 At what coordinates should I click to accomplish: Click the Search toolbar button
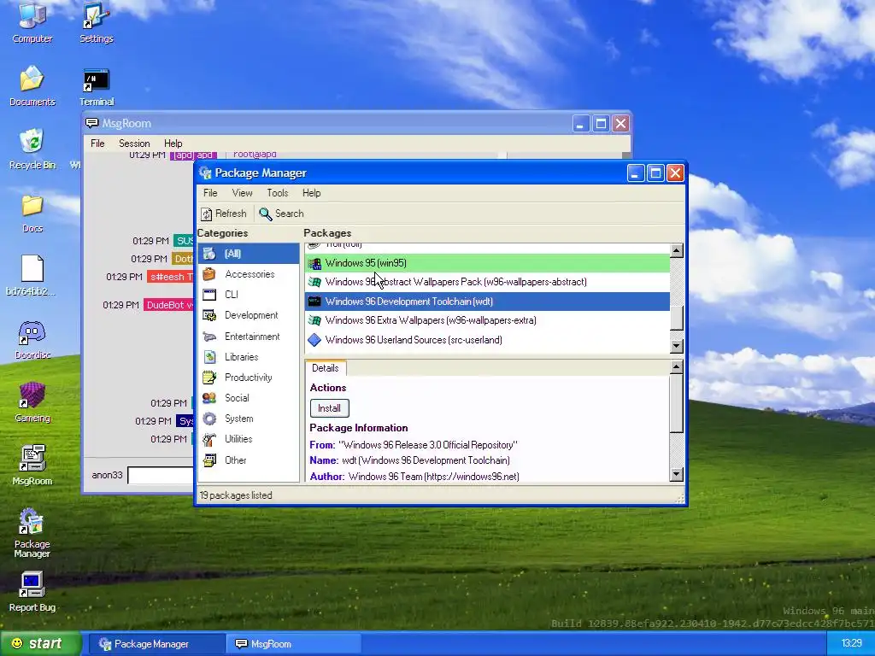coord(281,214)
